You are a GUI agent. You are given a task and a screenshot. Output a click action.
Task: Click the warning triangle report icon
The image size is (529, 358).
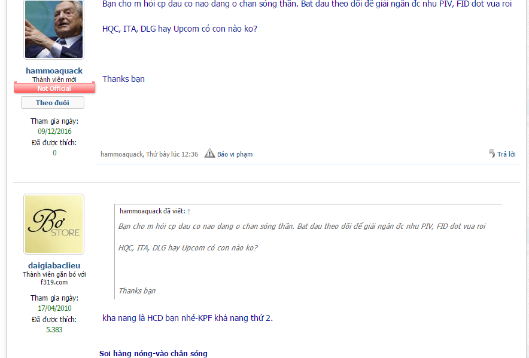pyautogui.click(x=209, y=154)
